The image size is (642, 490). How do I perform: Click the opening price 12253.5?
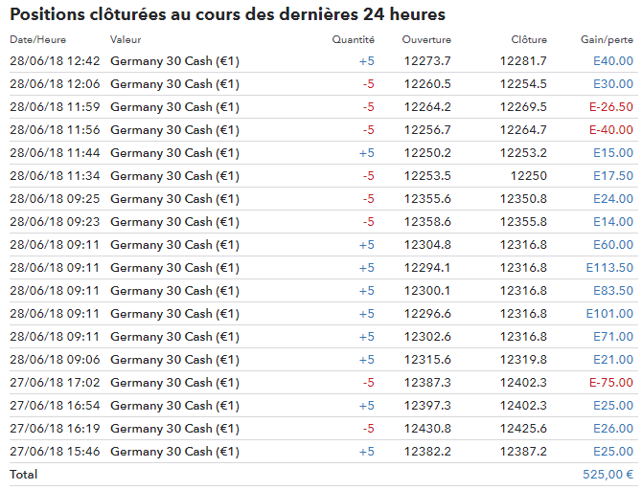point(427,175)
